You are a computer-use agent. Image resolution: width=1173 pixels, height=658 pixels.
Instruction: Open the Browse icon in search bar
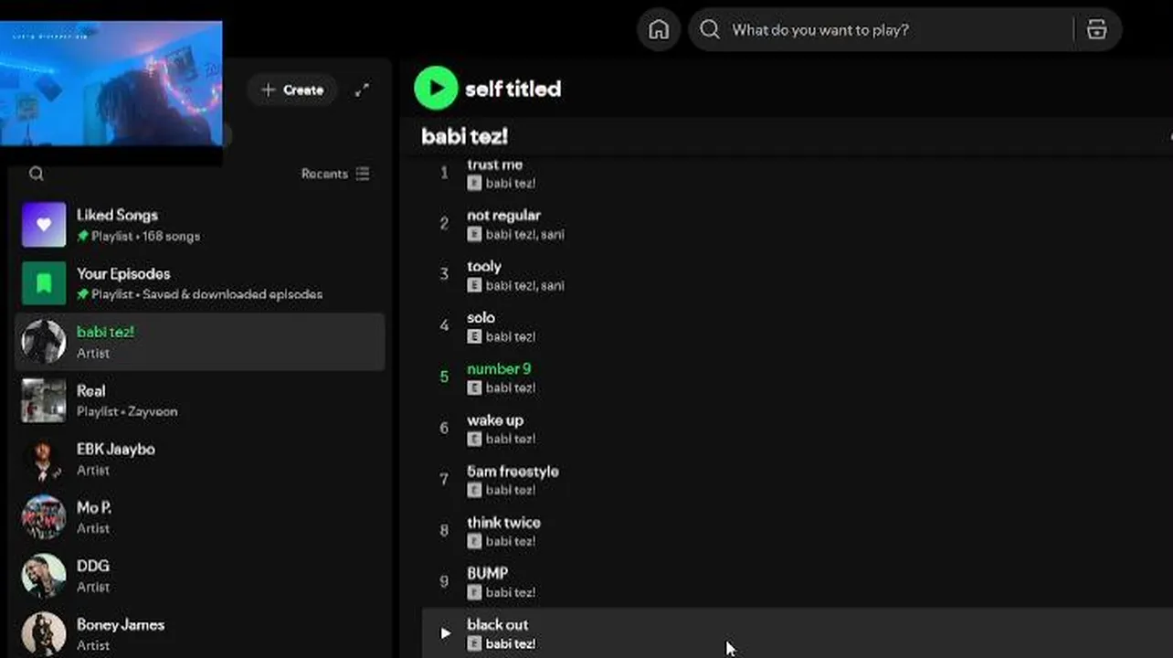click(1096, 30)
